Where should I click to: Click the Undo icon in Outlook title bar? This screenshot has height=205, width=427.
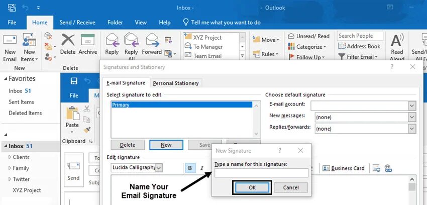tap(25, 8)
